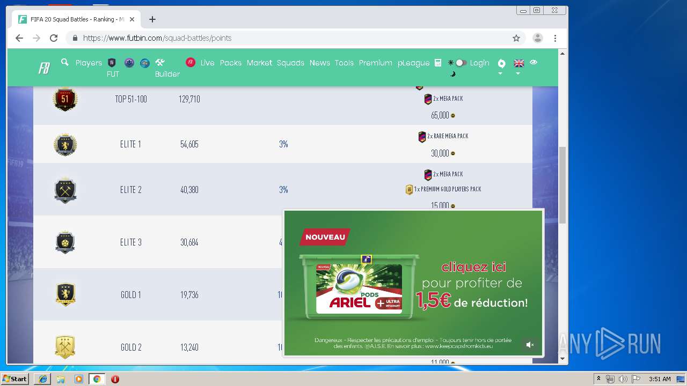The height and width of the screenshot is (386, 687).
Task: Click the dark blue round badge icon
Action: pyautogui.click(x=129, y=63)
